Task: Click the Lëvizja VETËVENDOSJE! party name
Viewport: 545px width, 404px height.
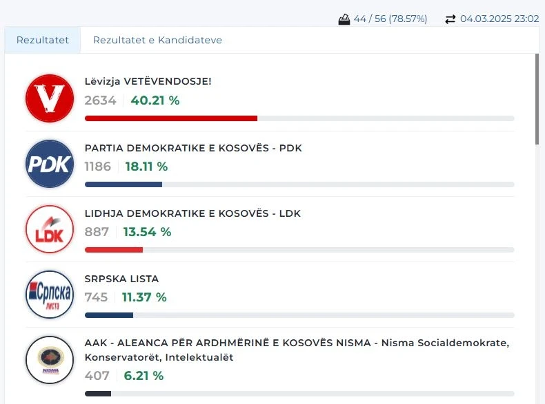Action: [148, 81]
